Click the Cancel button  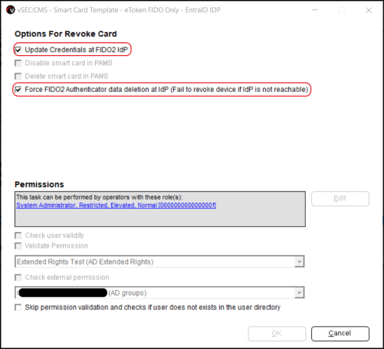coord(340,334)
